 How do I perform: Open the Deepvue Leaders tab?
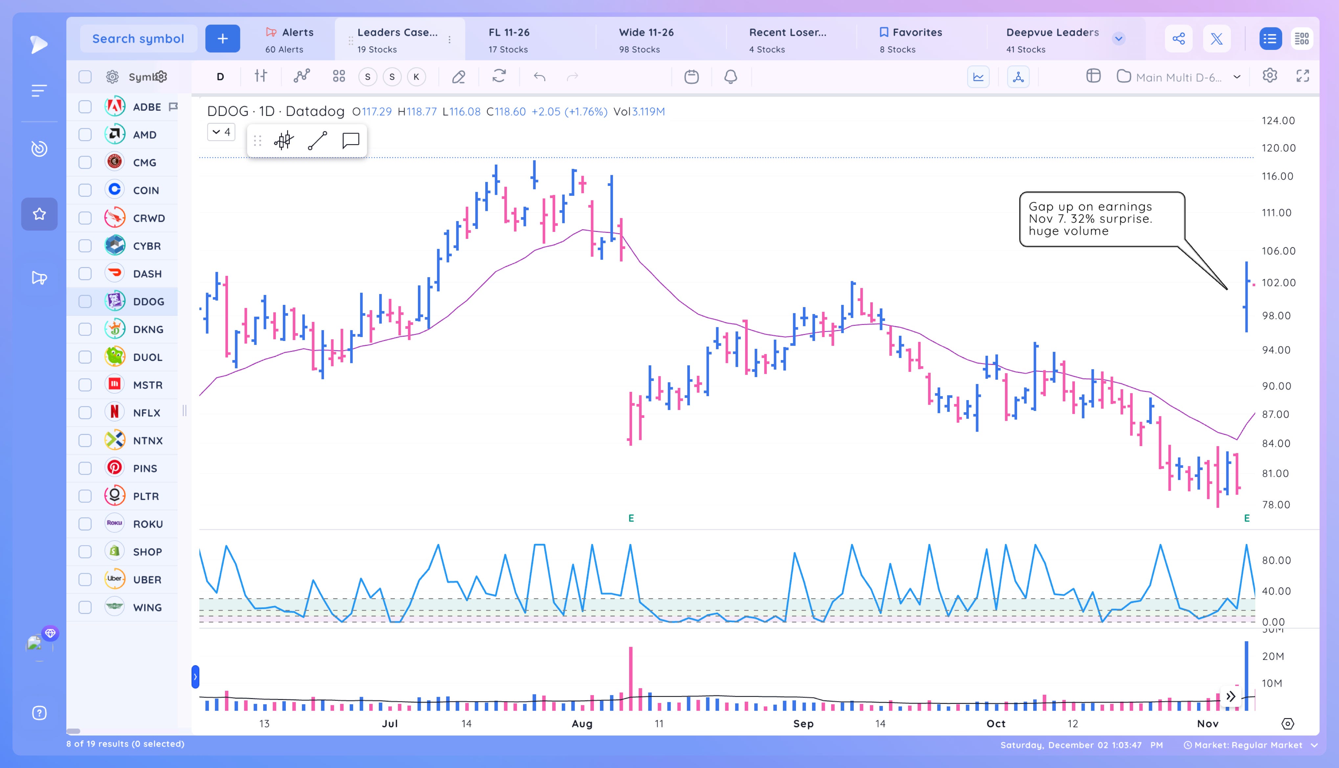pyautogui.click(x=1052, y=39)
